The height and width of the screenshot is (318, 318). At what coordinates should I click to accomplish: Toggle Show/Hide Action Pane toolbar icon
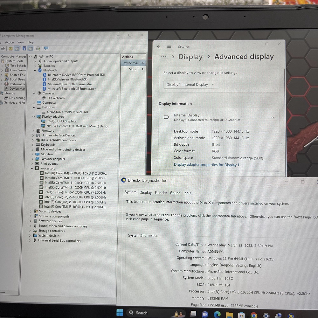tap(31, 48)
